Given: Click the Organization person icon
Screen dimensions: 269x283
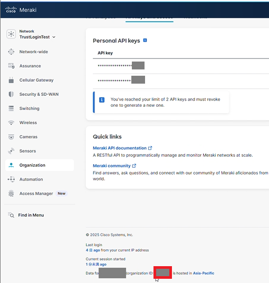Looking at the screenshot, I should pos(11,165).
